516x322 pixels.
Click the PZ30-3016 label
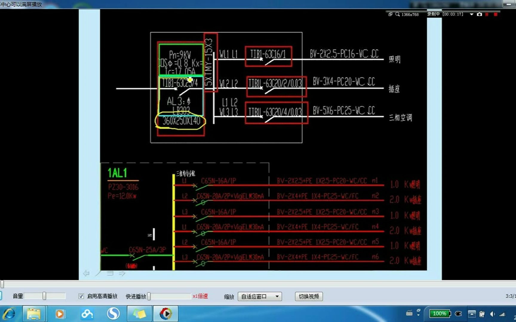point(123,187)
